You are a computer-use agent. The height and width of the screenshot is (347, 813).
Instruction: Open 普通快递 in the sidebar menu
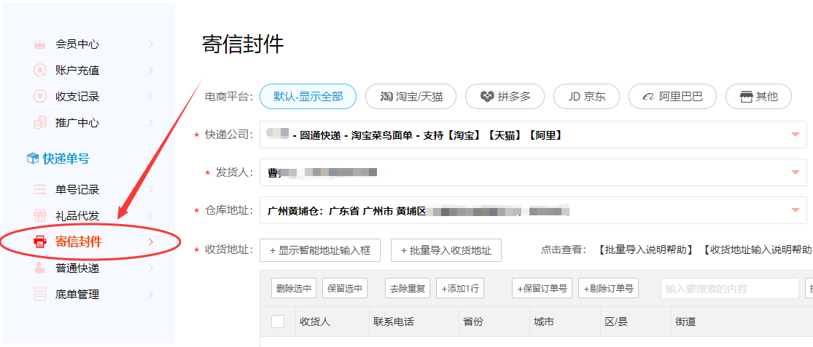click(77, 268)
